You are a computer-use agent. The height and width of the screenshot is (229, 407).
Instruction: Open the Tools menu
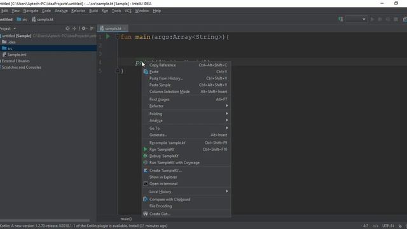pos(116,11)
